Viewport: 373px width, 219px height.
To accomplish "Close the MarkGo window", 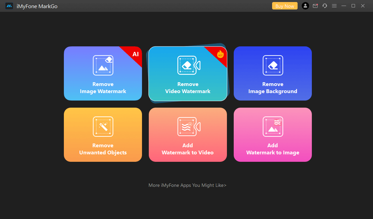I will (x=363, y=6).
